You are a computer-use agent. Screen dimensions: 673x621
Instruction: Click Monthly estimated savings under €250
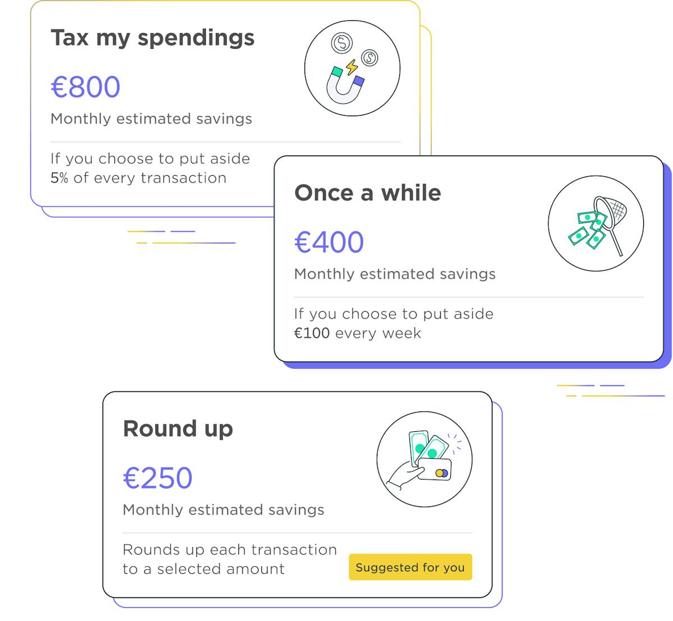[x=223, y=509]
